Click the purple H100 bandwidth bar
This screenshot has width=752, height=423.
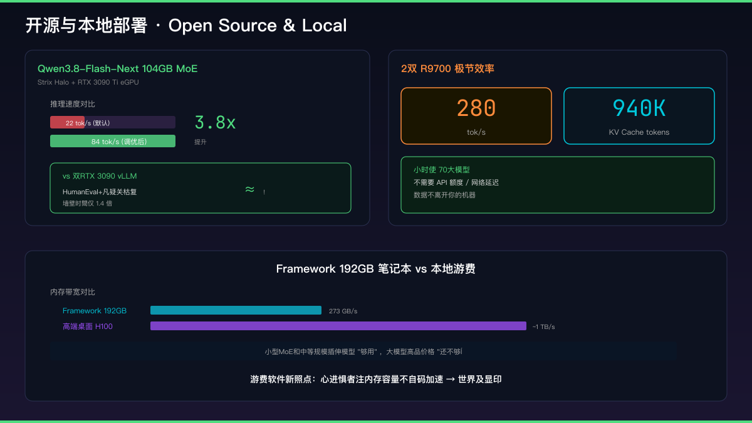coord(338,326)
